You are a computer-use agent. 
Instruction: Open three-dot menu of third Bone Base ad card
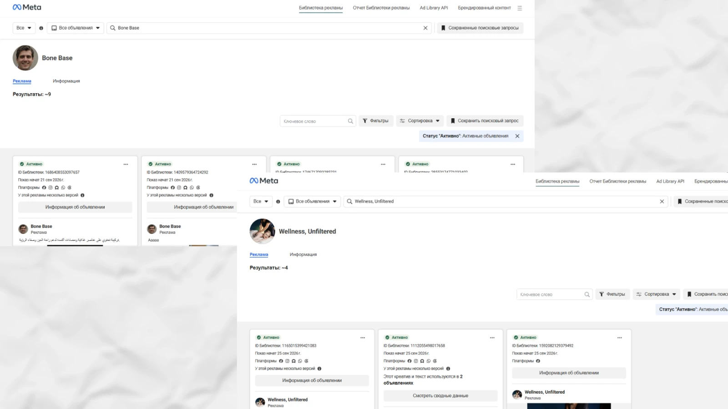point(383,164)
